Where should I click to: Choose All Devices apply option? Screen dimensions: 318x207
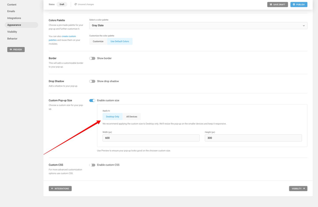point(131,117)
